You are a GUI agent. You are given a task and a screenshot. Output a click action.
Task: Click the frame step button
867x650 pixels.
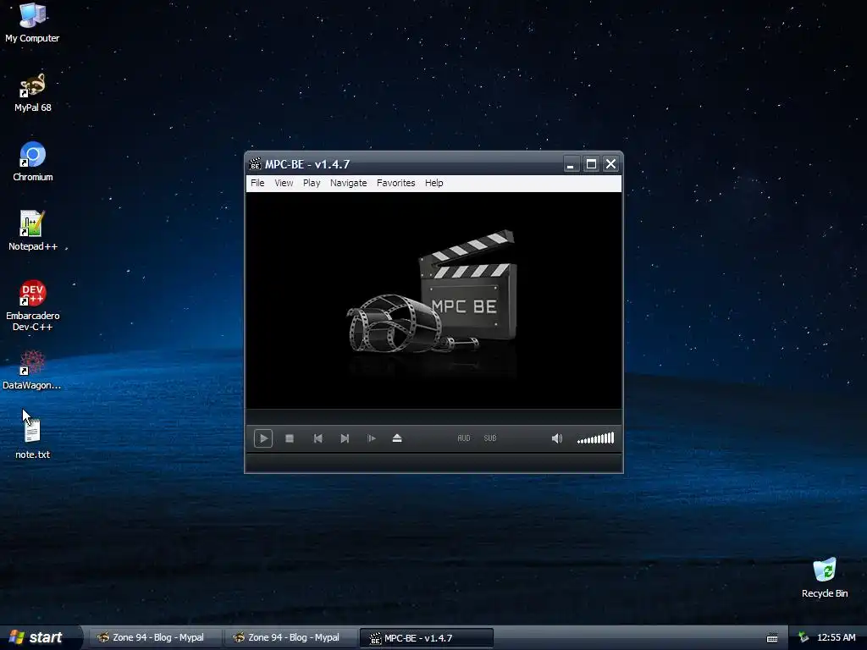point(372,438)
